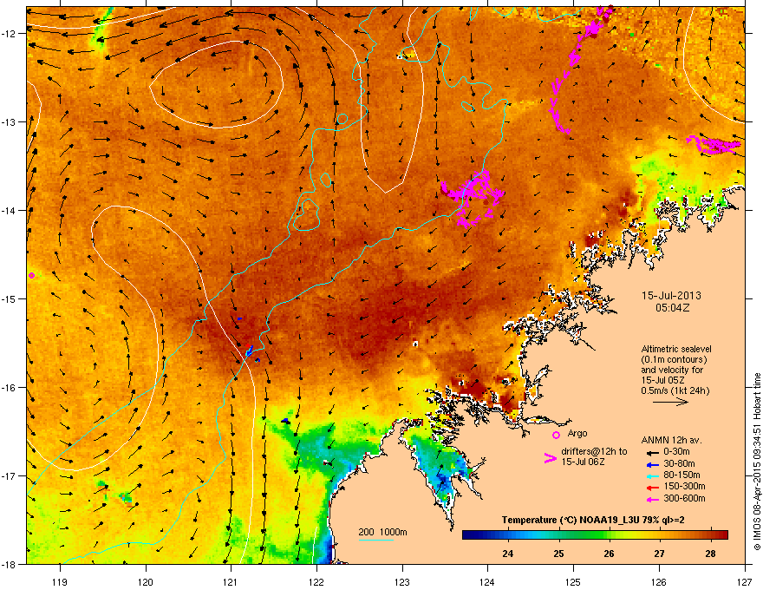
Task: Click the IMOS 08-Apr-2015 vertical timestamp text
Action: [x=757, y=462]
